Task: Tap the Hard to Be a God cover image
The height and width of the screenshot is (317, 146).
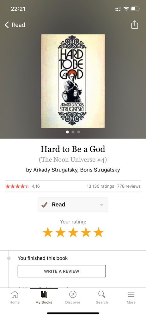Action: [73, 81]
